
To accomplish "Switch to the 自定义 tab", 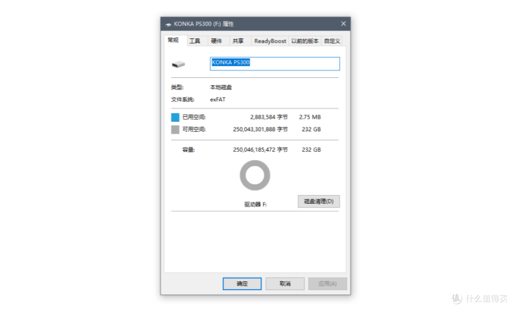I will click(x=332, y=41).
